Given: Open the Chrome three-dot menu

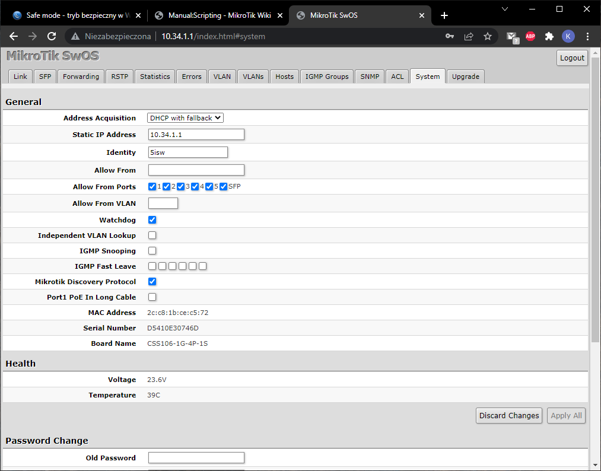Looking at the screenshot, I should 587,36.
